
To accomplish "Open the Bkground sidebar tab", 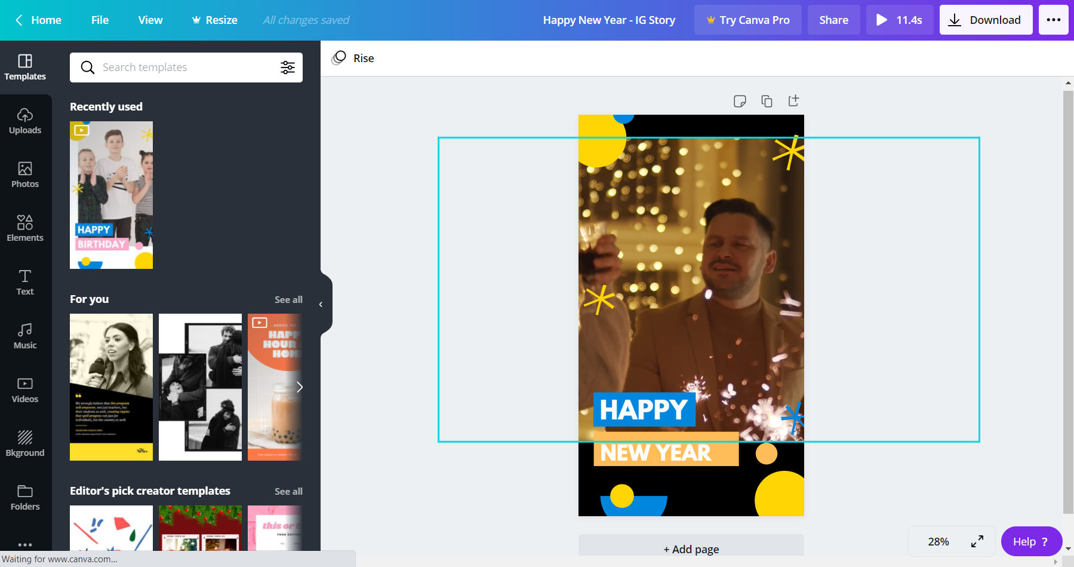I will coord(25,444).
